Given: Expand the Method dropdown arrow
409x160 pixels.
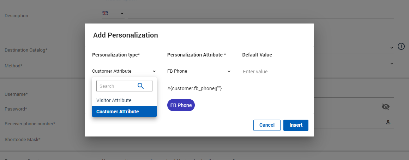Looking at the screenshot, I should click(391, 64).
